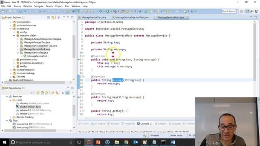Click Refresh icon in Git Repositories toolbar
The image size is (260, 146).
point(53,93)
